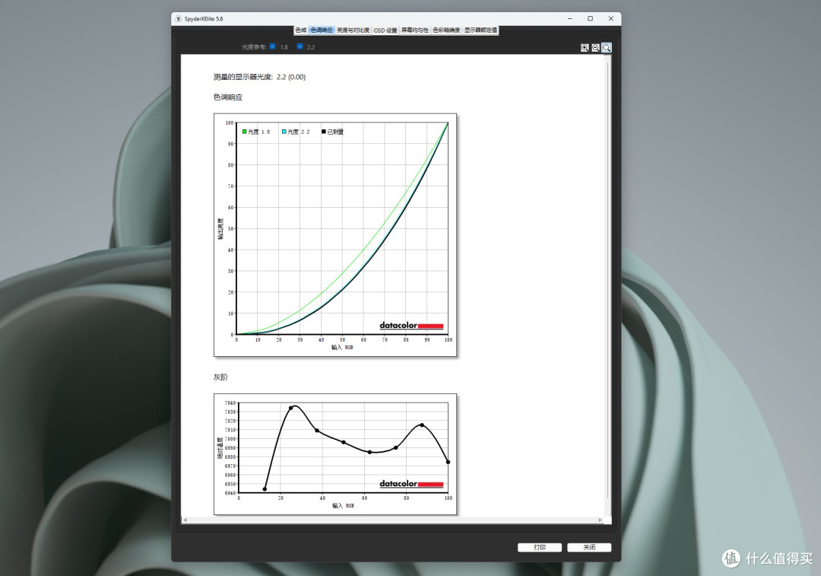Click the 打印 button
The image size is (821, 576).
click(540, 547)
